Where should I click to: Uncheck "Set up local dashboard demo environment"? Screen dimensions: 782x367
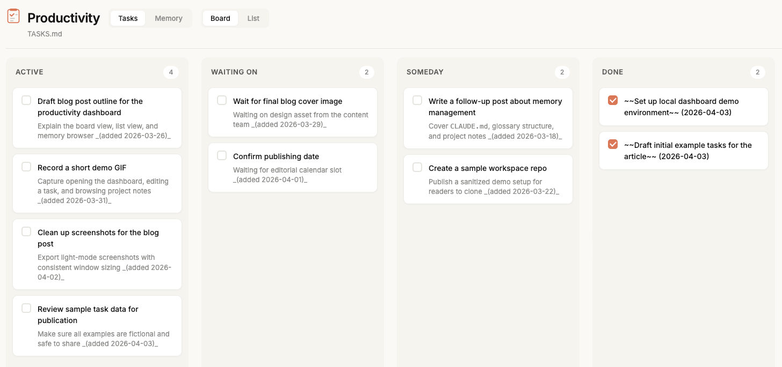[613, 100]
